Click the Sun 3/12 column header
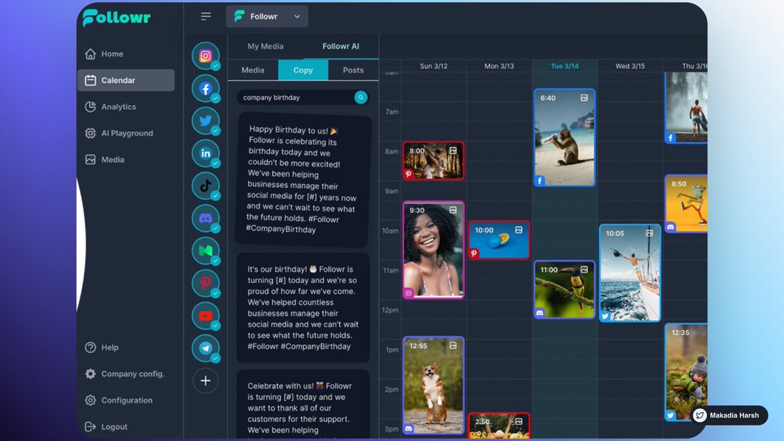The width and height of the screenshot is (784, 441). (x=434, y=66)
